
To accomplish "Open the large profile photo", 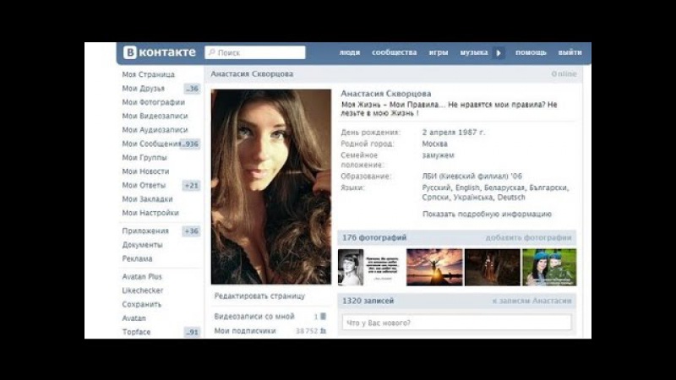I will pos(270,187).
